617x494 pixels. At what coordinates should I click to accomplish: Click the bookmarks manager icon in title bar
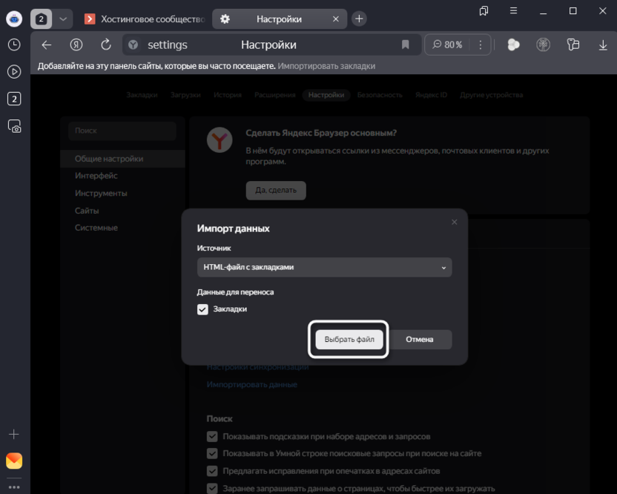[484, 11]
